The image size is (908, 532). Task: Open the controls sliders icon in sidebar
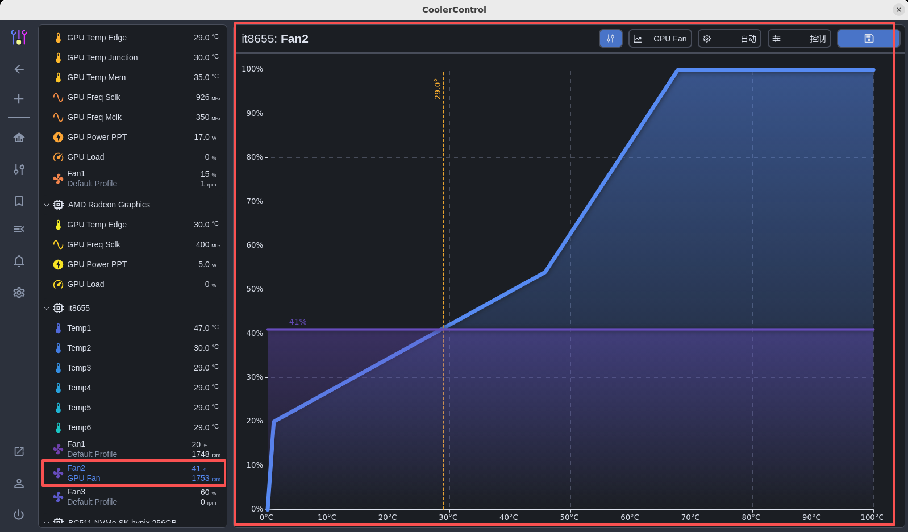19,169
